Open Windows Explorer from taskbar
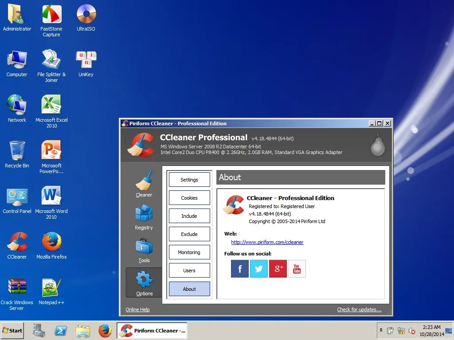Screen dimensions: 454x340 coord(83,330)
